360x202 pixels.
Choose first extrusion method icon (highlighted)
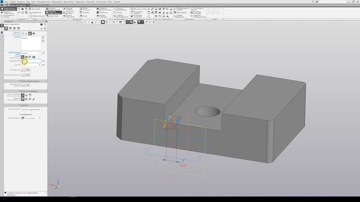[22, 57]
